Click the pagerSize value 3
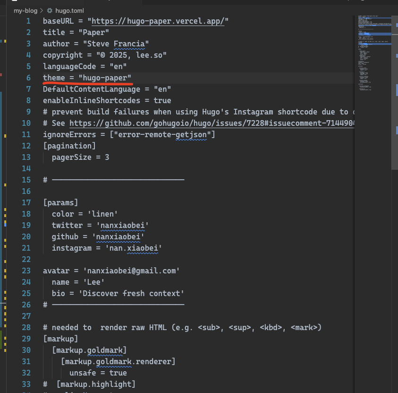 pyautogui.click(x=107, y=157)
